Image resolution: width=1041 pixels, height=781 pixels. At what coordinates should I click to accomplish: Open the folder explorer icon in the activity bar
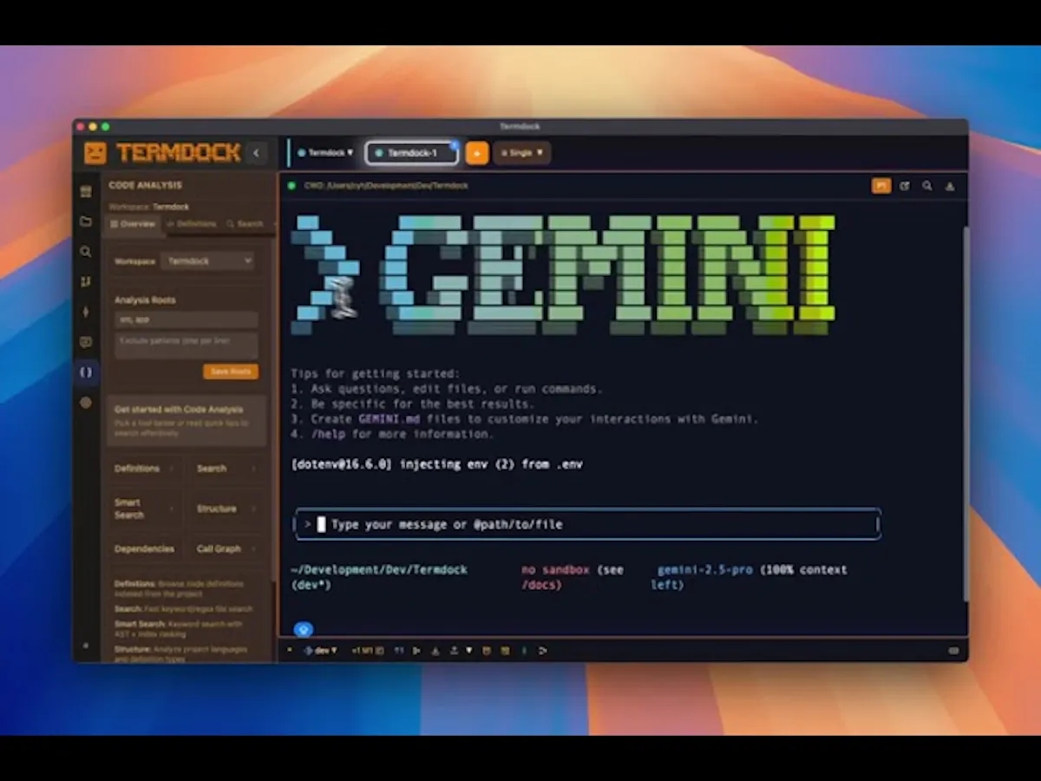click(86, 221)
